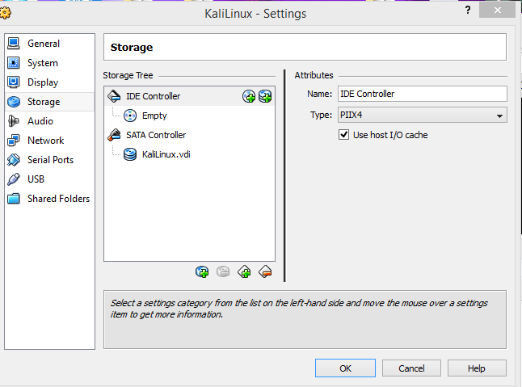Select the IDE Controller row label in the tree
The width and height of the screenshot is (522, 387).
154,96
